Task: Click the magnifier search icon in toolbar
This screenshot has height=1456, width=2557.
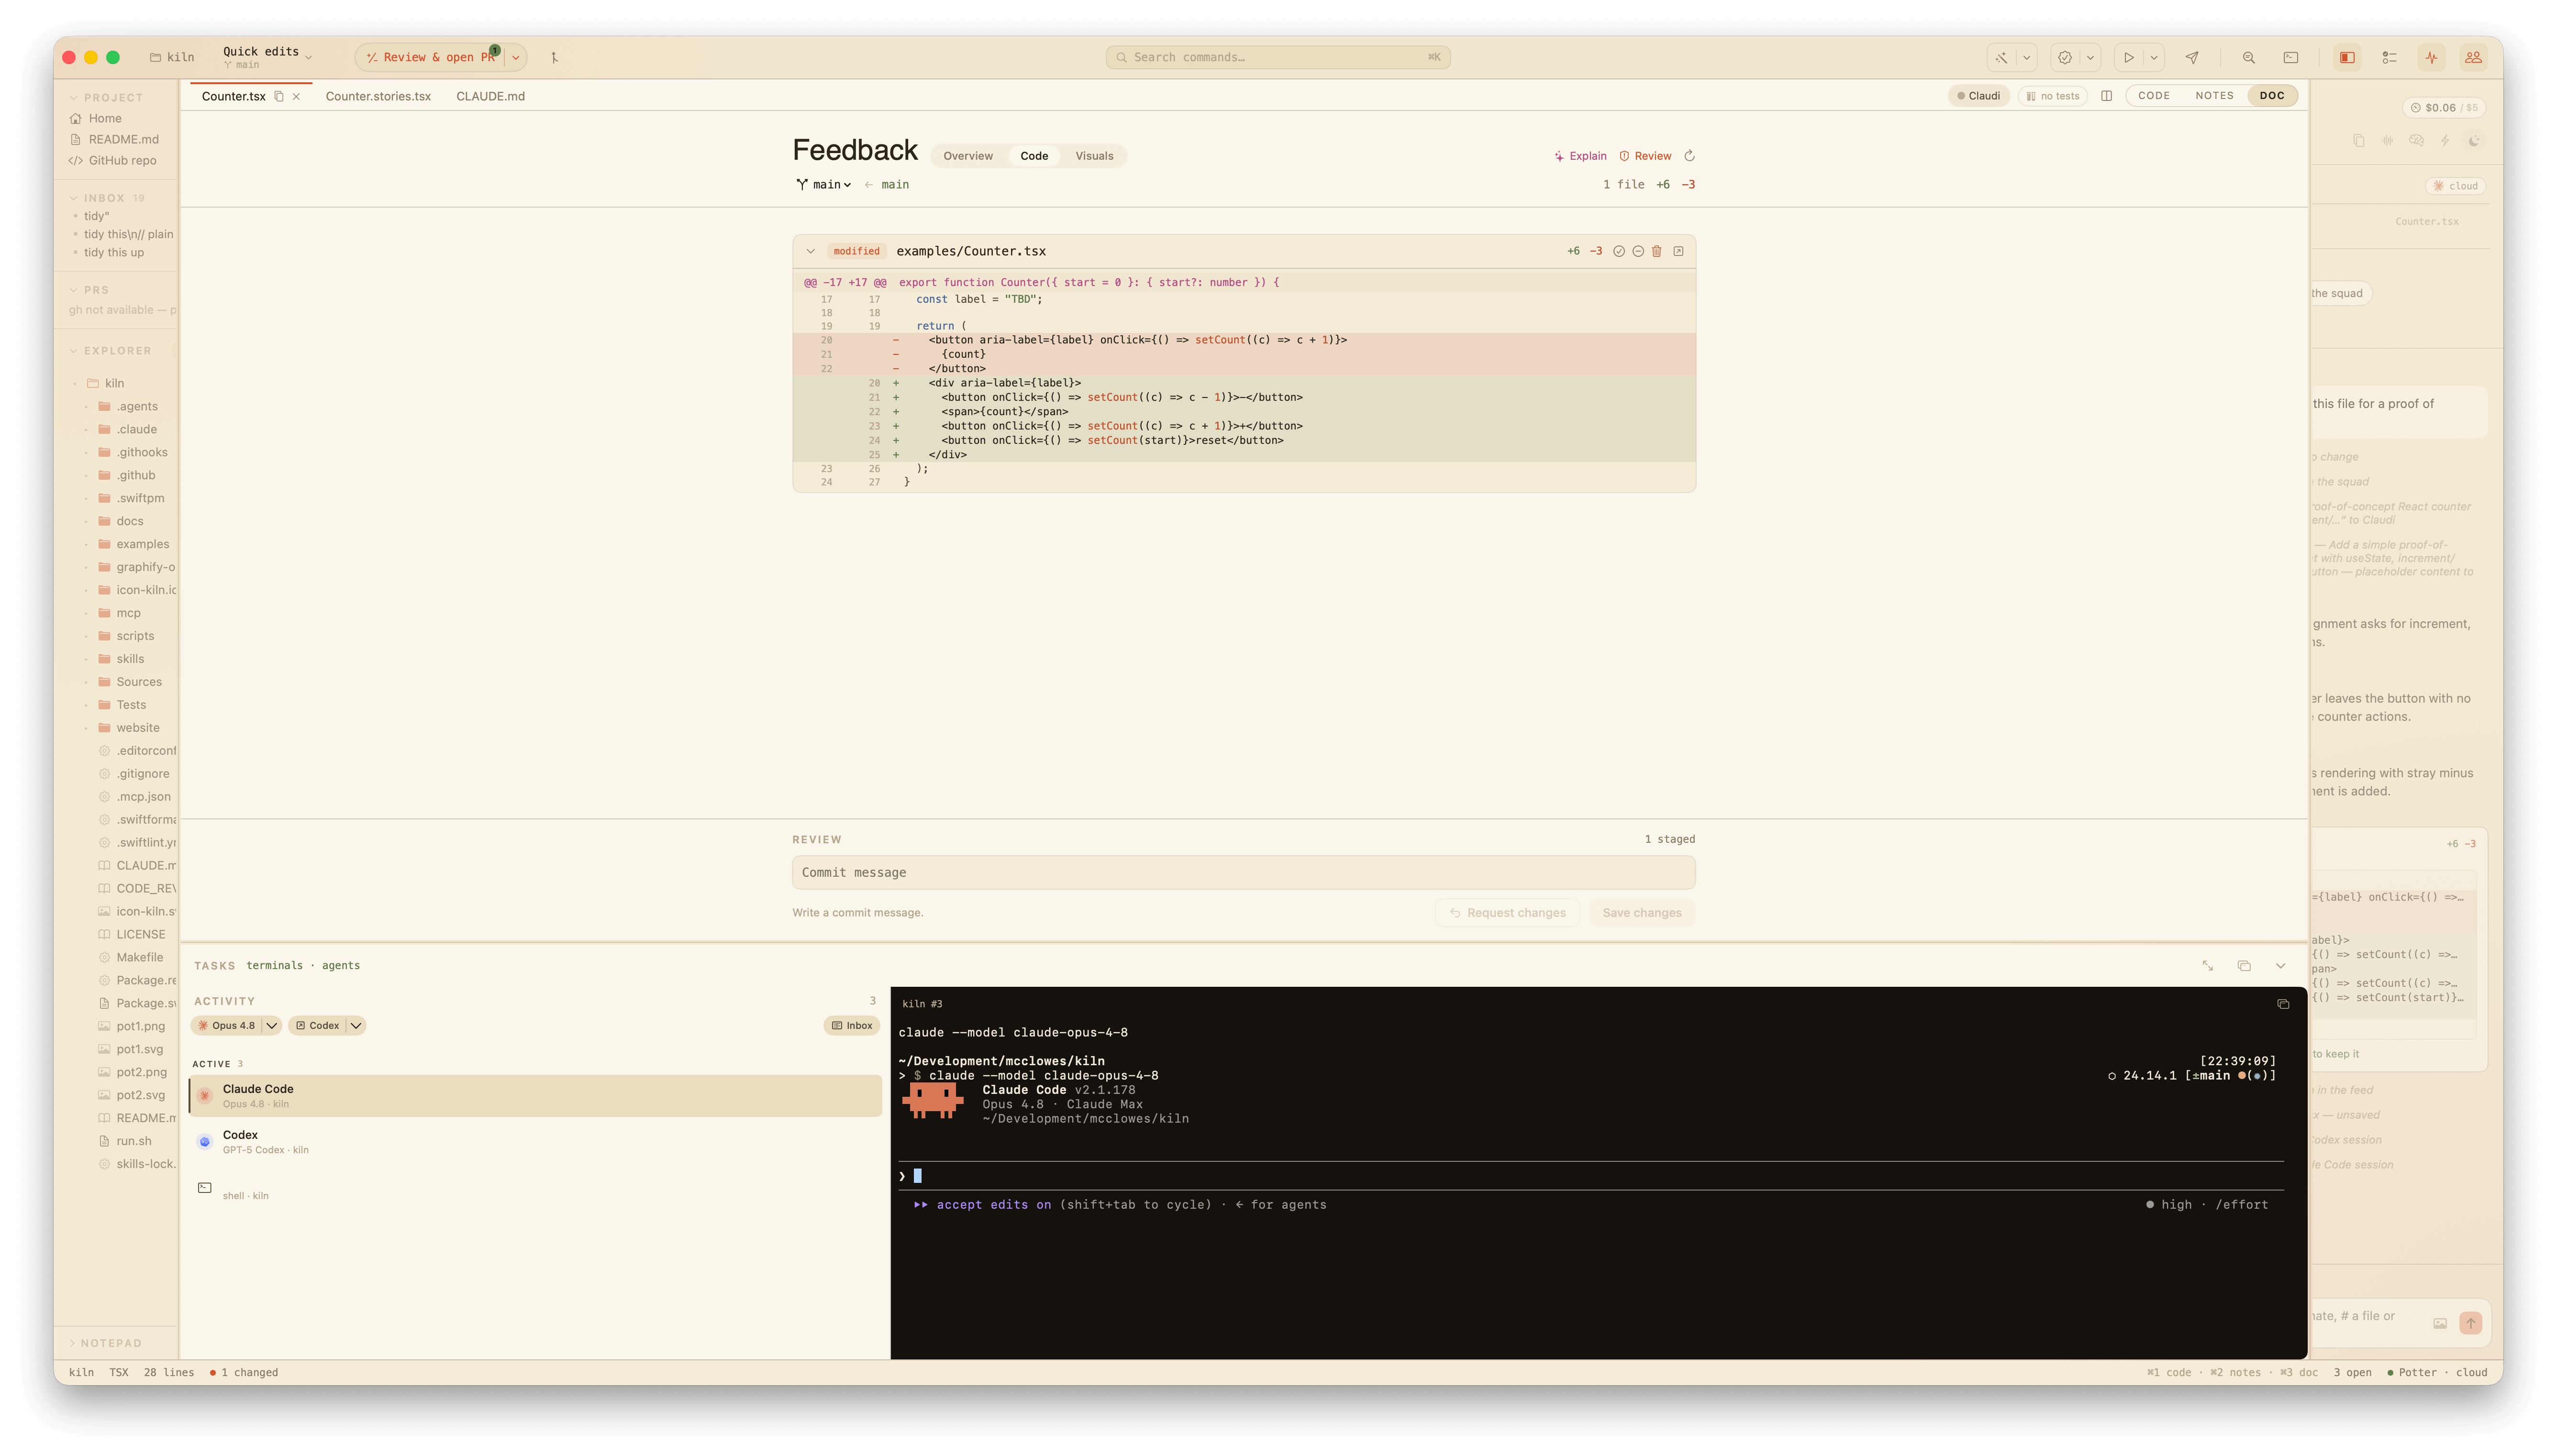Action: click(2248, 57)
